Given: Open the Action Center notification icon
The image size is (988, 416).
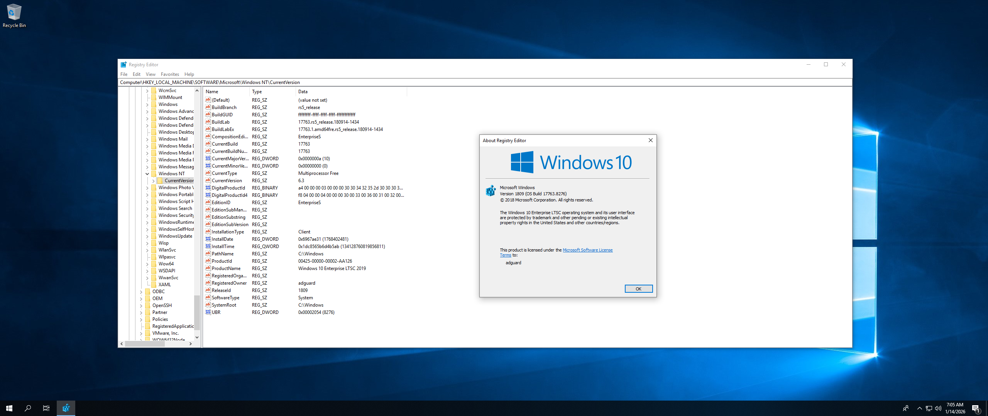Looking at the screenshot, I should tap(976, 408).
